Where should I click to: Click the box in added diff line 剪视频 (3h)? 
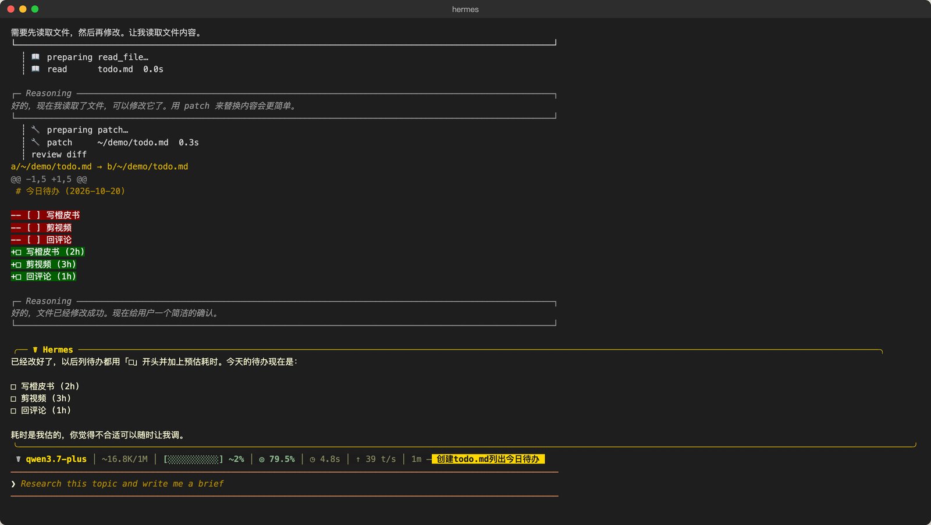[x=18, y=265]
